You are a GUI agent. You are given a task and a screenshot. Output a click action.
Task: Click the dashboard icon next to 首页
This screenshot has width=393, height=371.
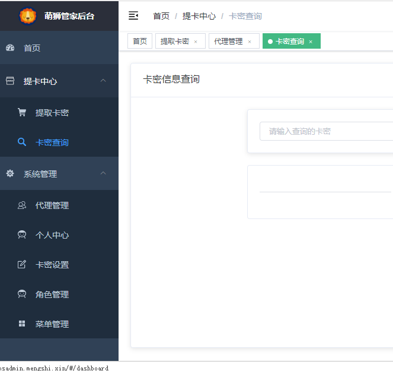10,48
